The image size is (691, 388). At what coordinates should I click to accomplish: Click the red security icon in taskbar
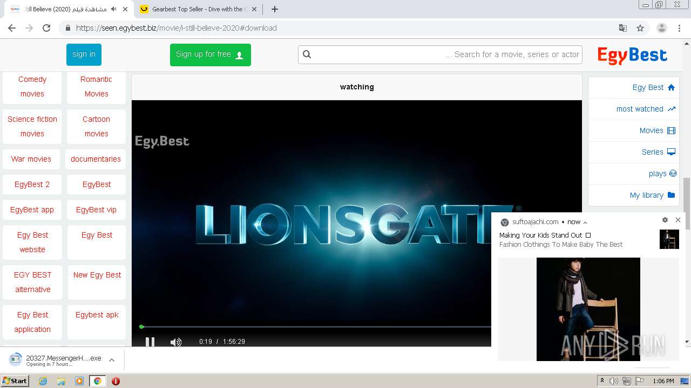click(x=116, y=381)
